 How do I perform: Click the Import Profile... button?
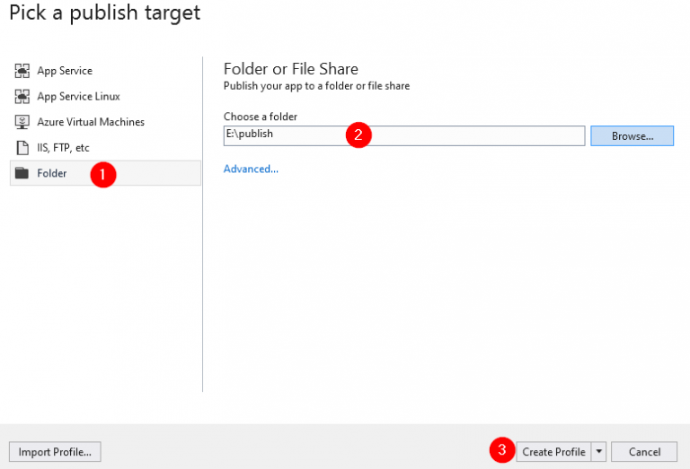pos(55,452)
